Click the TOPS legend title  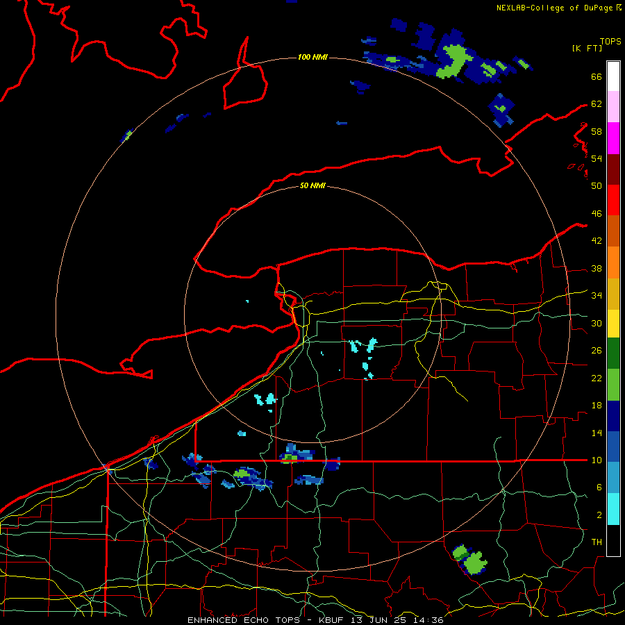tap(610, 41)
